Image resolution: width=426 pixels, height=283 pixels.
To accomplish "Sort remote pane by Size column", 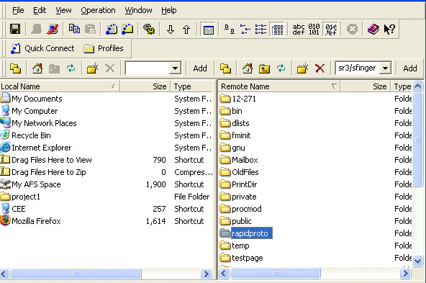I will click(365, 86).
